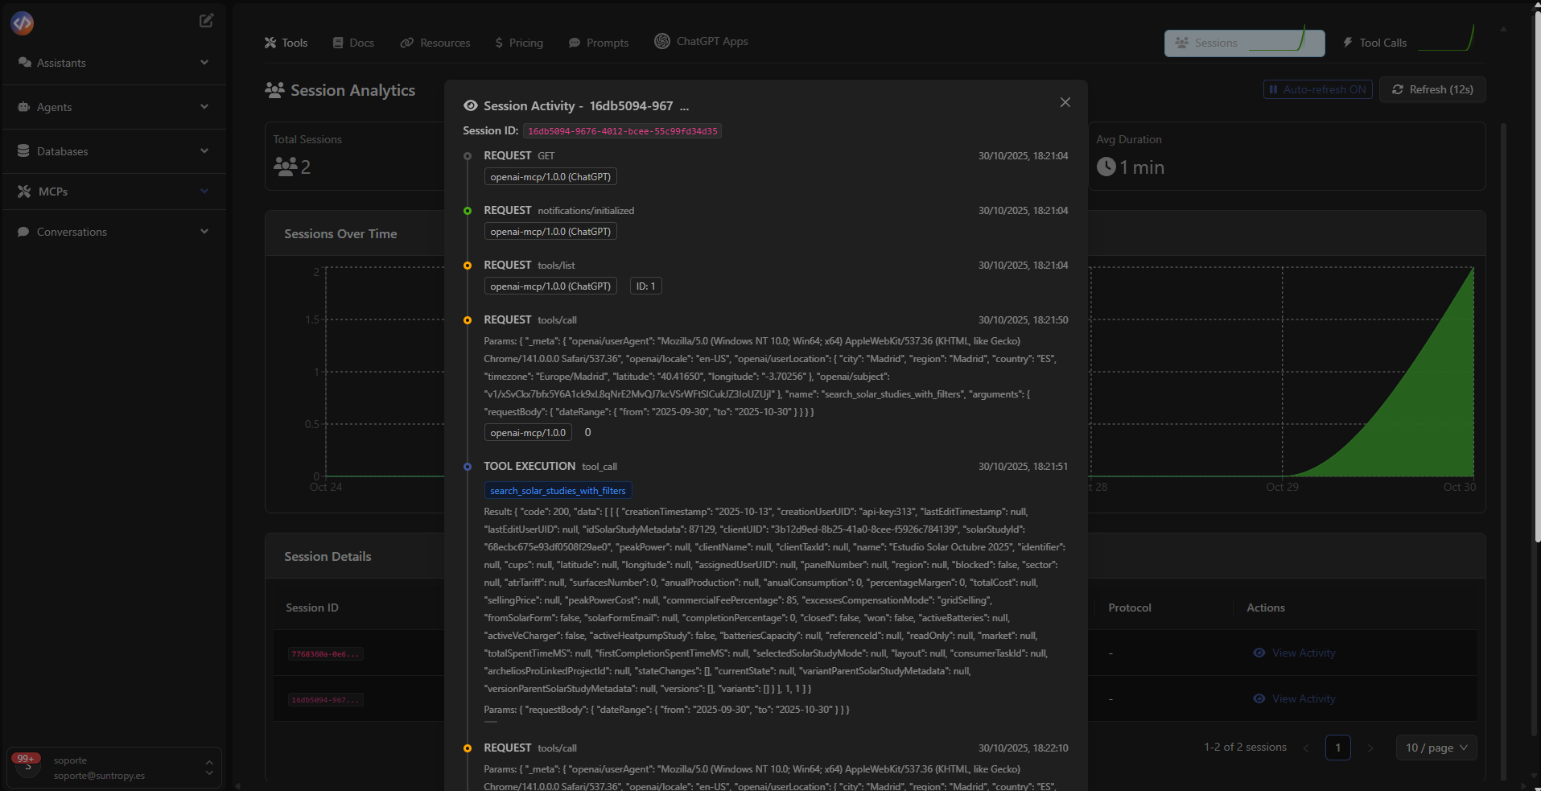Screen dimensions: 1541x791
Task: Click the tools/list request status dot
Action: coord(468,266)
